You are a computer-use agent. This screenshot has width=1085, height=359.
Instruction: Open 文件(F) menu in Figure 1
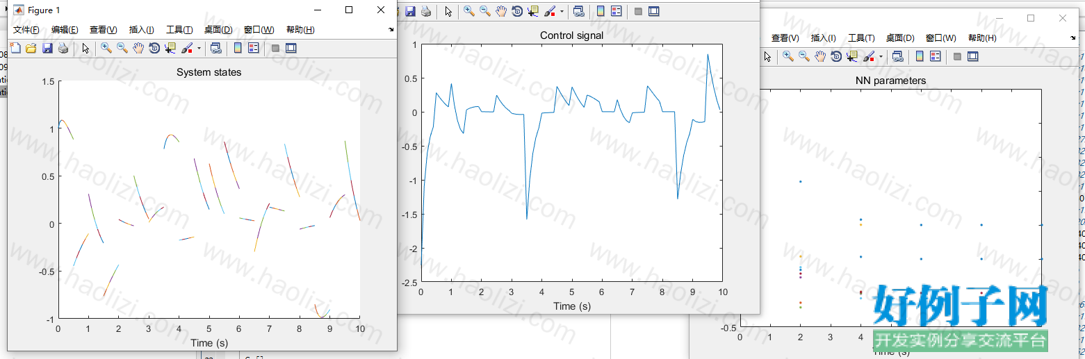(x=26, y=30)
